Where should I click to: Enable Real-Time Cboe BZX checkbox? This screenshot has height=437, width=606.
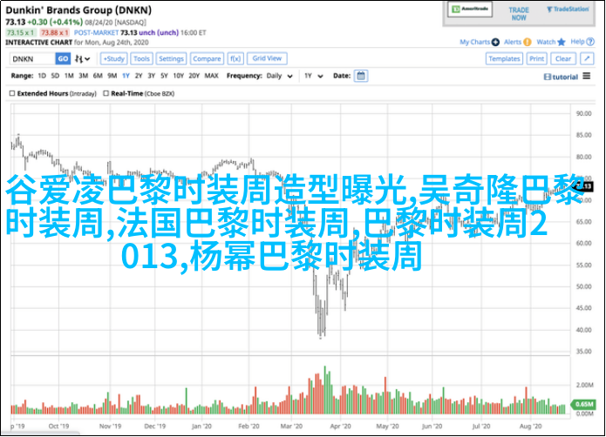click(x=106, y=93)
